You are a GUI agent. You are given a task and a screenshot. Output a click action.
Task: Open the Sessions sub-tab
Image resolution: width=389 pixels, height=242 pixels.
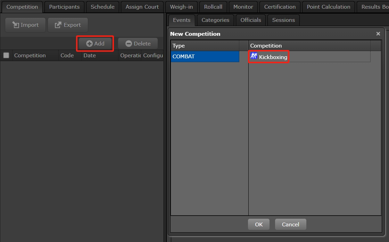[x=283, y=20]
